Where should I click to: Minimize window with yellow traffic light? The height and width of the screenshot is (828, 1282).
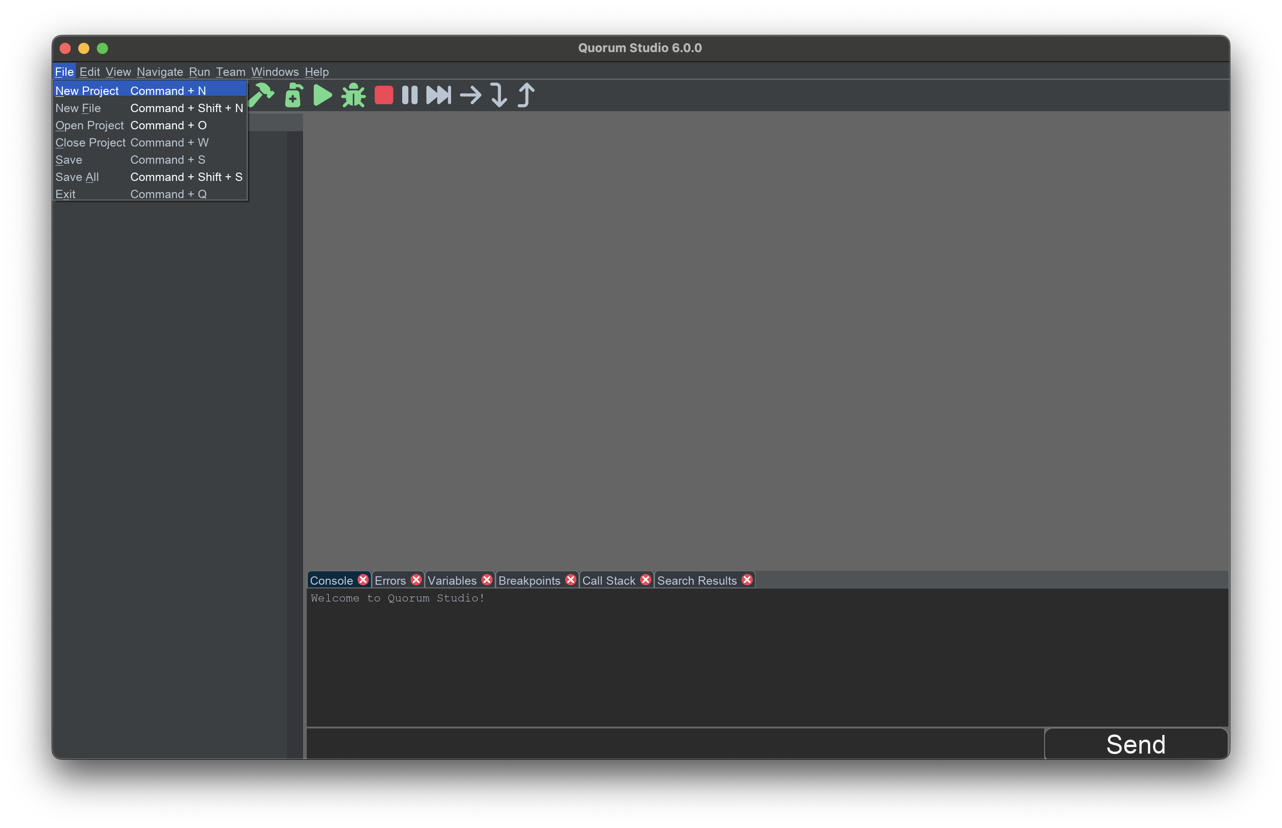point(84,48)
